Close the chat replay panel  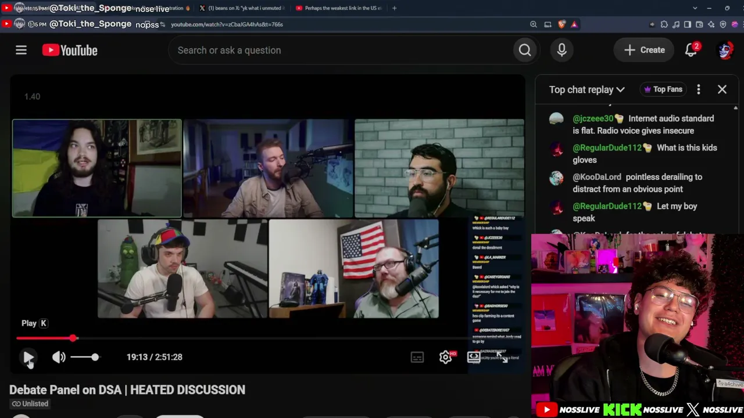pos(722,89)
